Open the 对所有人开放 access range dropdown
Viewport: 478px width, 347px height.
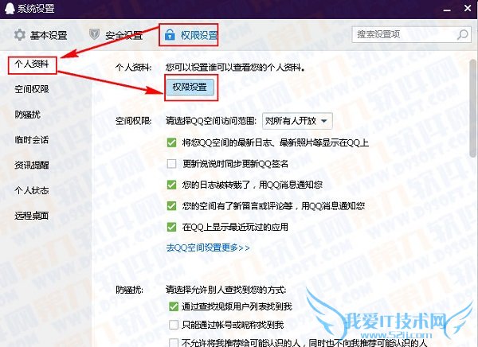[x=297, y=121]
